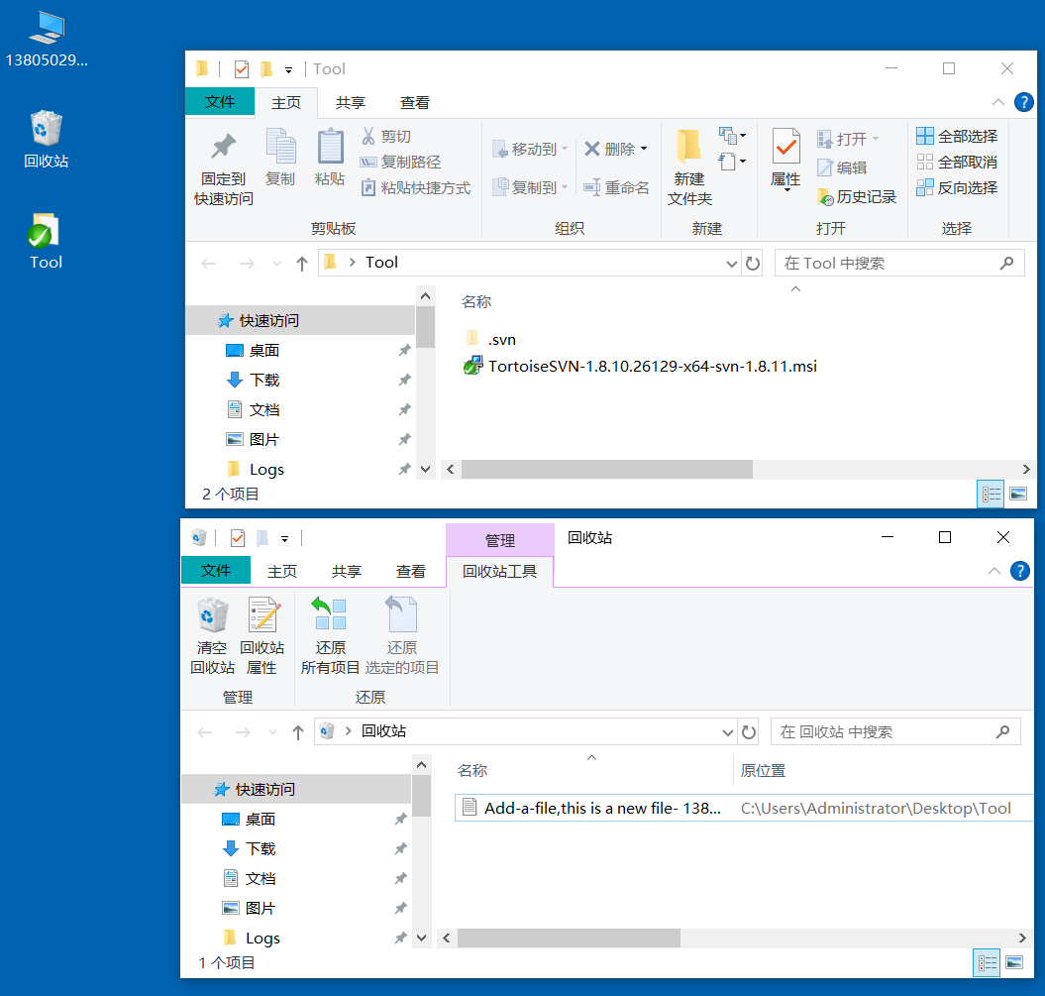Select the 回收站工具 tab
Screen dimensions: 1045x996
coord(499,571)
